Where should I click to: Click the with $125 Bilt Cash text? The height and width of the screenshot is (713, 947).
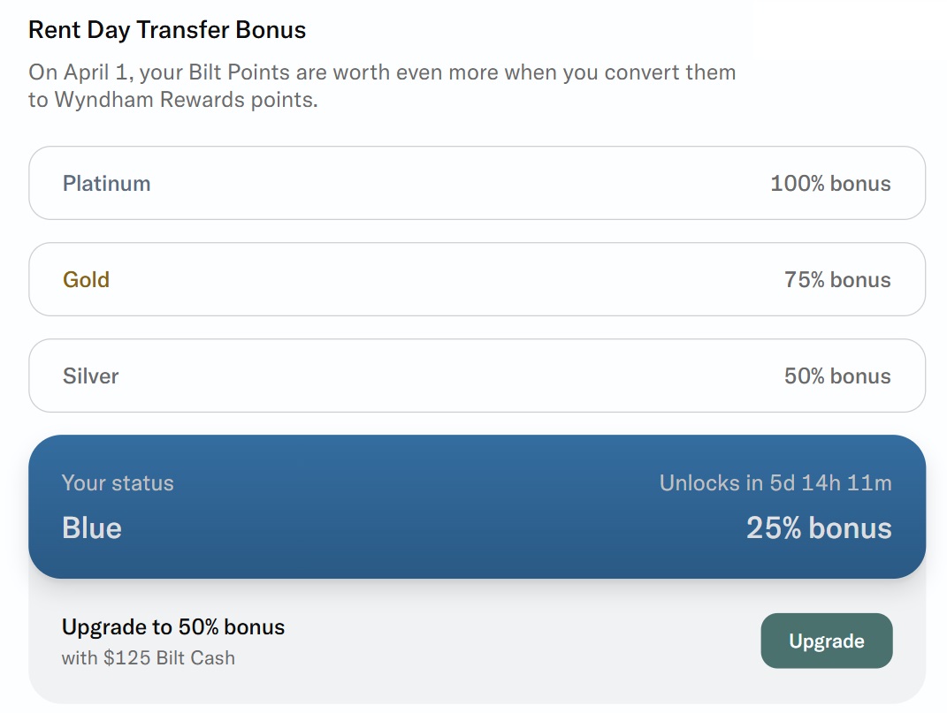[x=147, y=656]
